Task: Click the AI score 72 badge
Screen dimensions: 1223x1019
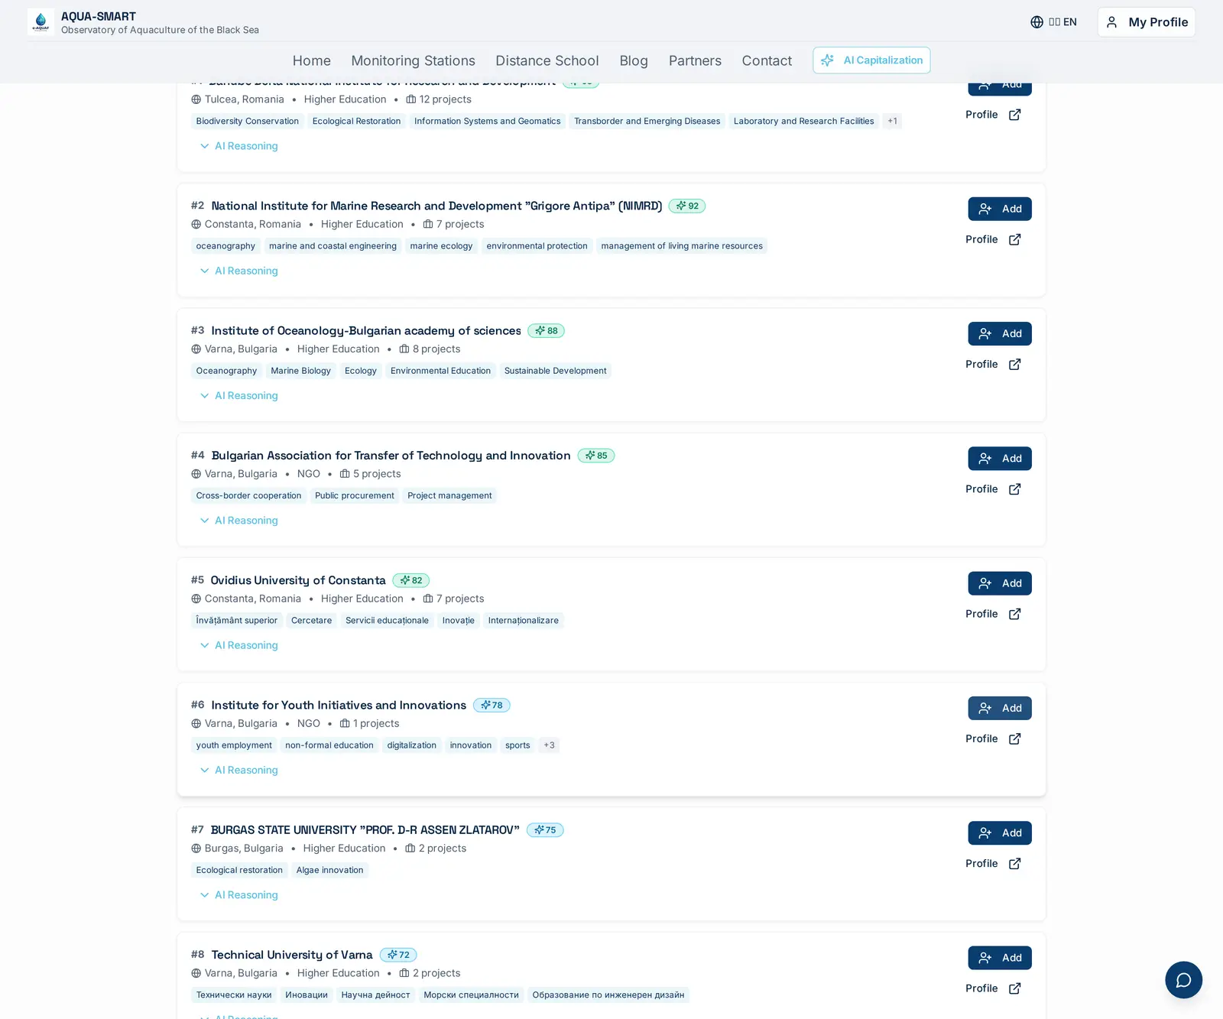Action: [x=398, y=955]
